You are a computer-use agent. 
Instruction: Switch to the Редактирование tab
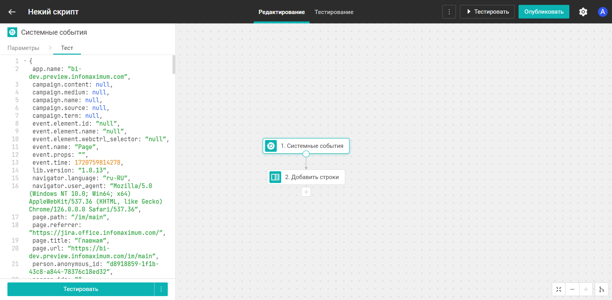[282, 12]
